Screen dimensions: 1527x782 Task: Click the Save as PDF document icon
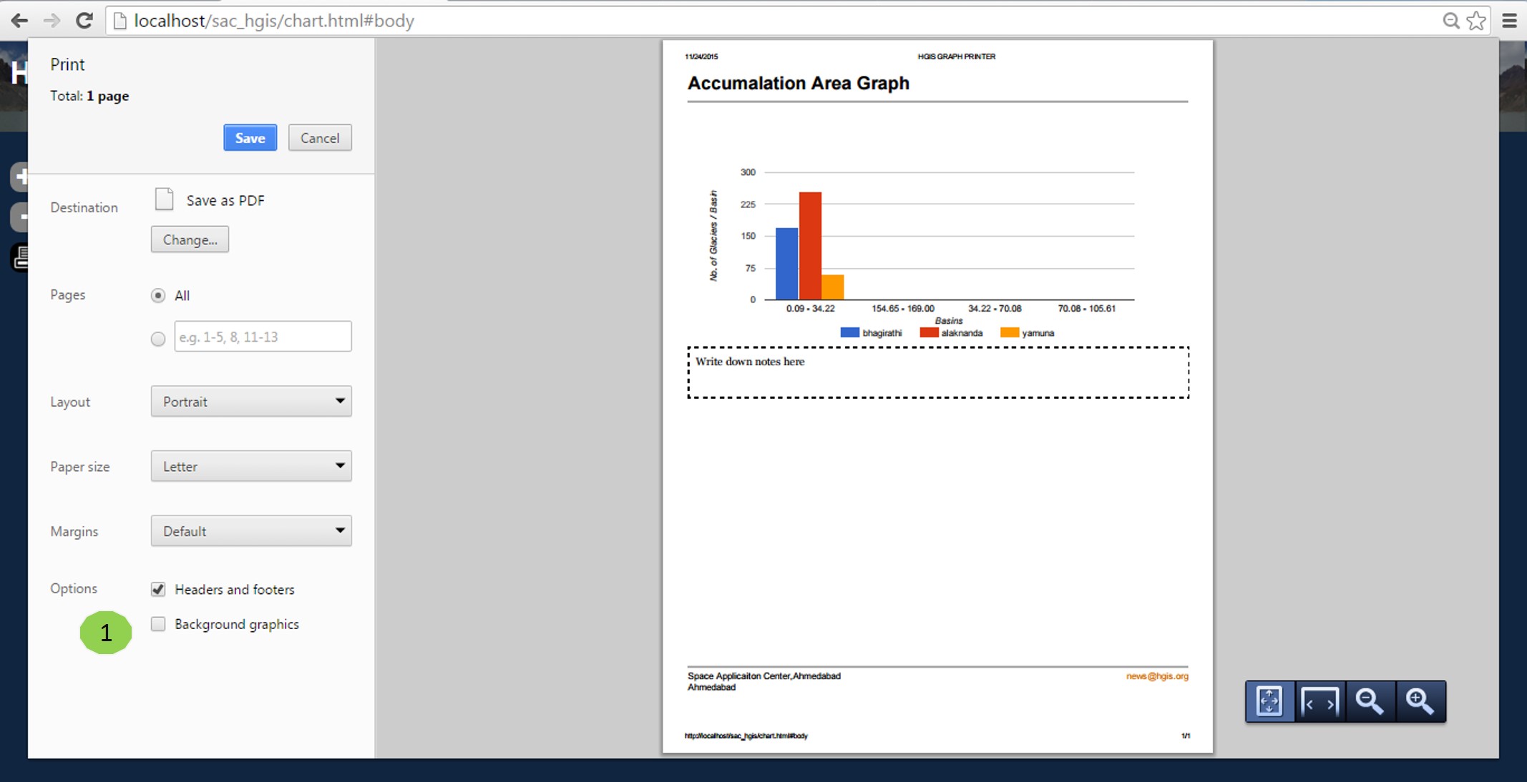coord(164,199)
